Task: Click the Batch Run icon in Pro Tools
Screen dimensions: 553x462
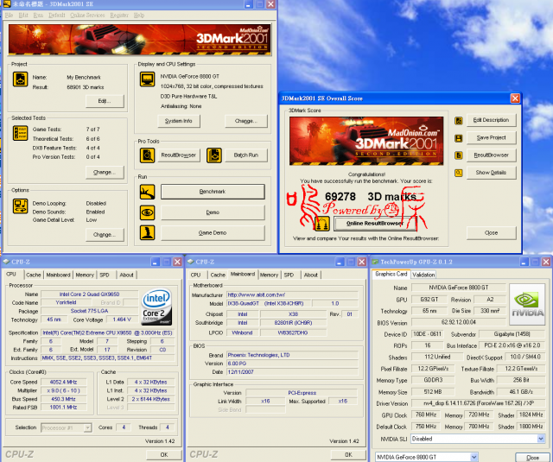Action: (213, 155)
